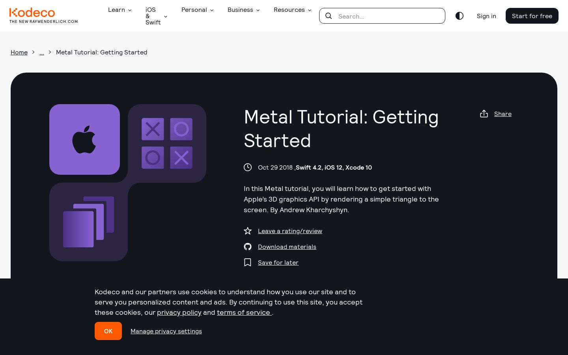This screenshot has width=568, height=355.
Task: Click the GitHub download icon
Action: pyautogui.click(x=248, y=247)
